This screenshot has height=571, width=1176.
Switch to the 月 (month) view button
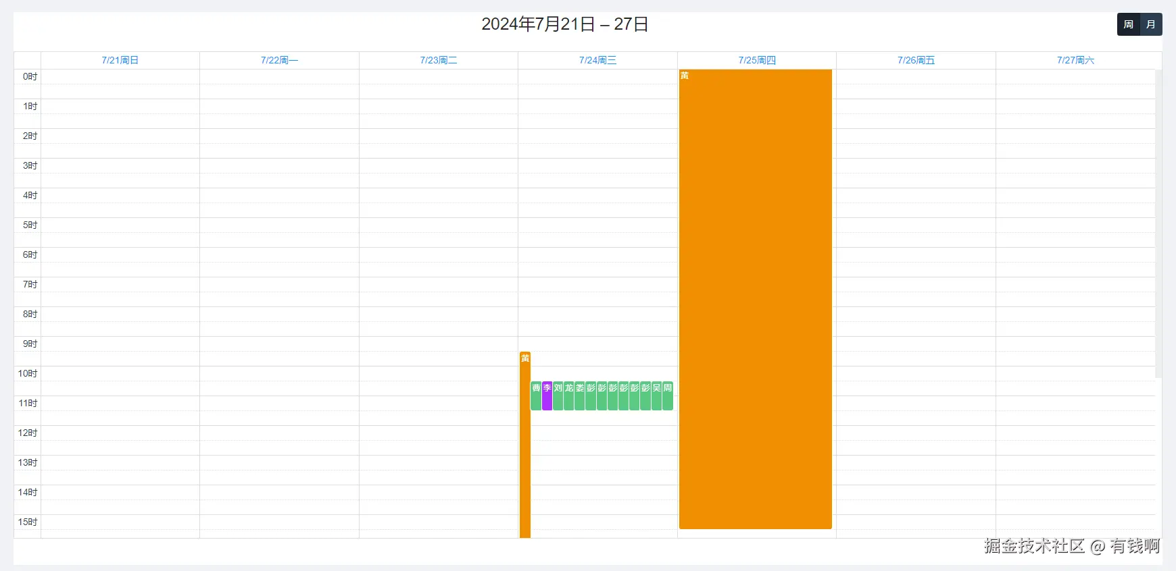pyautogui.click(x=1151, y=24)
